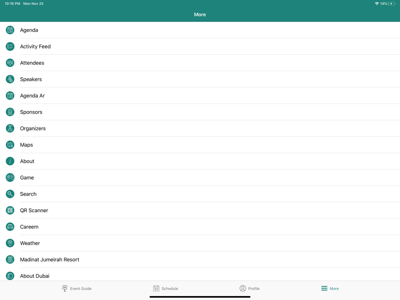Switch to the Profile tab
Screen dimensions: 400x300
tap(250, 288)
